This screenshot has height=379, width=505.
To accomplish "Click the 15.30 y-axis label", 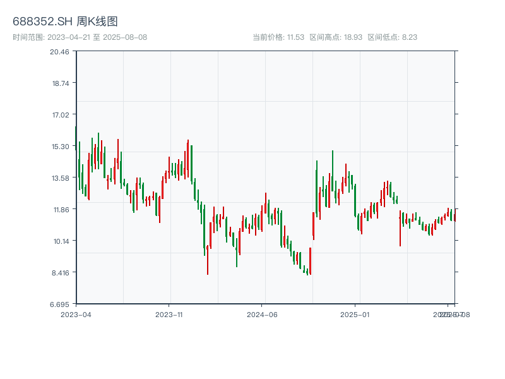I will pos(59,147).
